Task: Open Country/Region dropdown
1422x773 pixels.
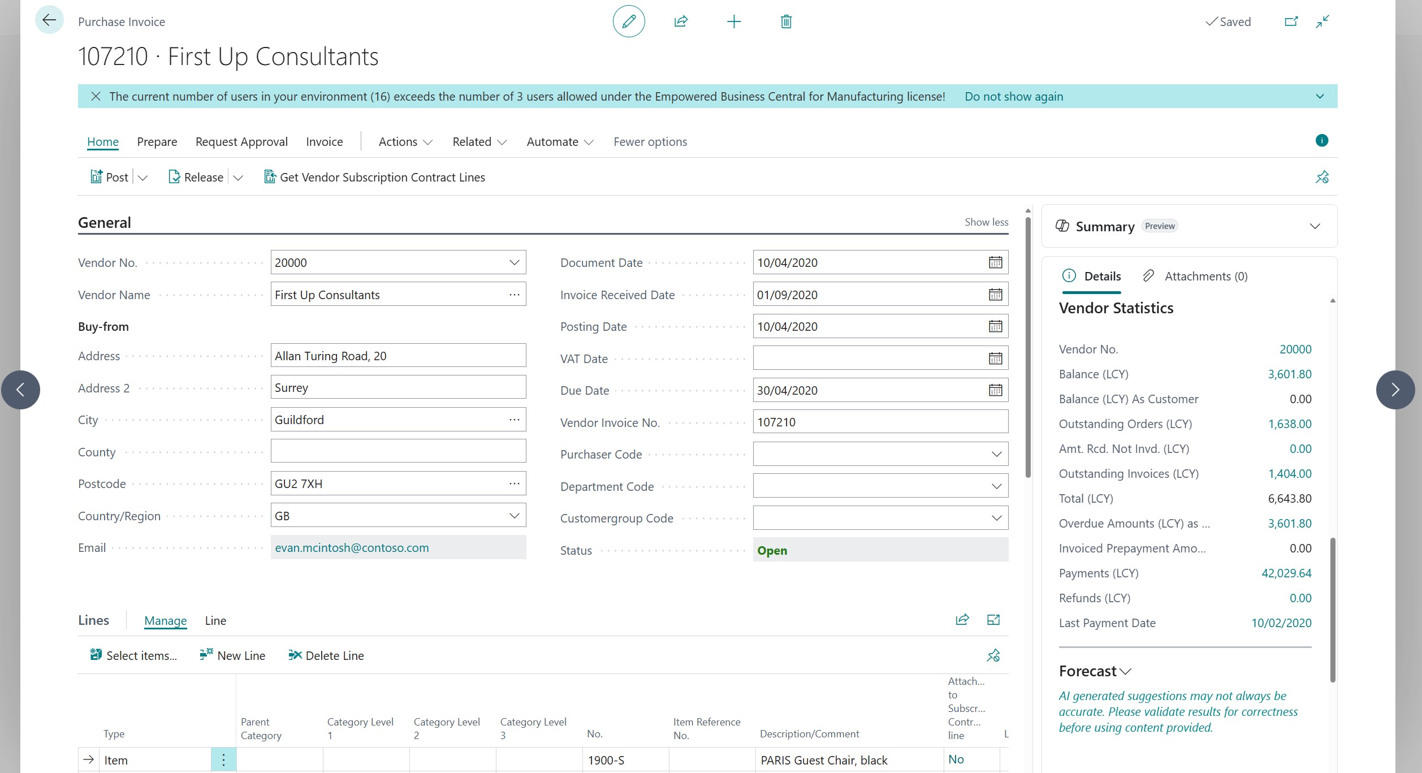Action: (x=514, y=516)
